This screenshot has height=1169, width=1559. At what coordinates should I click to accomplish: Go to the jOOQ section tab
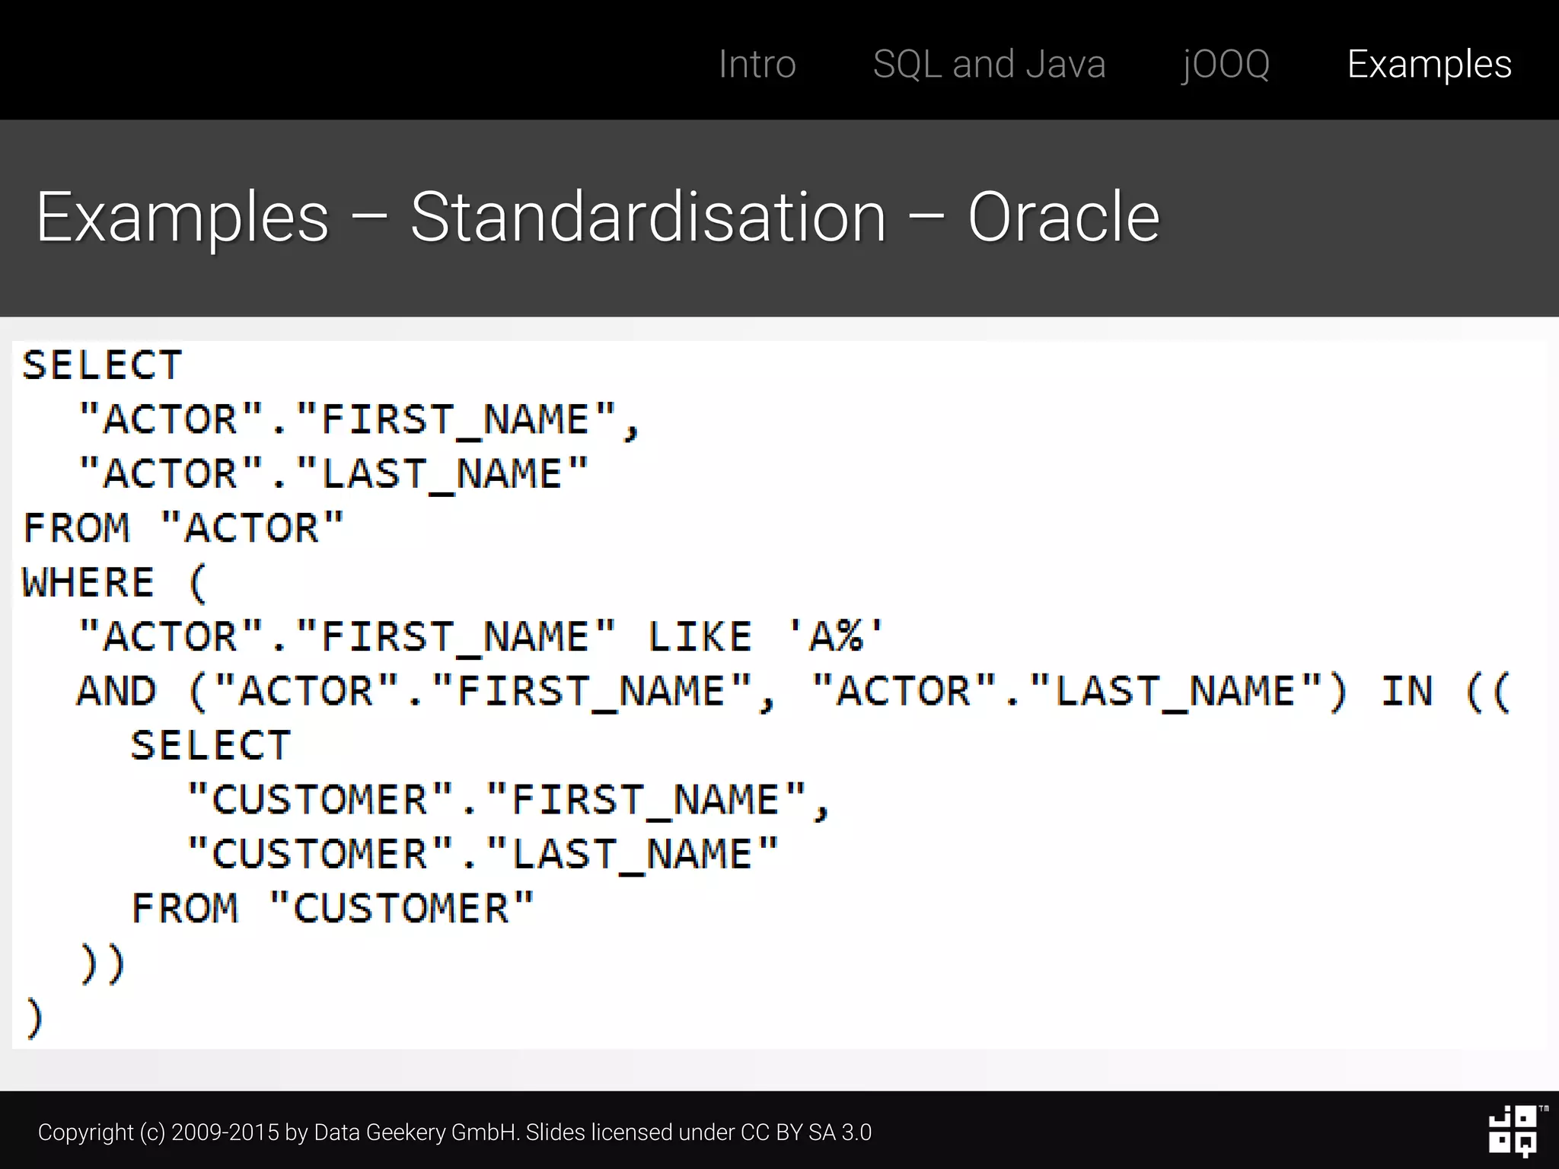pyautogui.click(x=1226, y=64)
